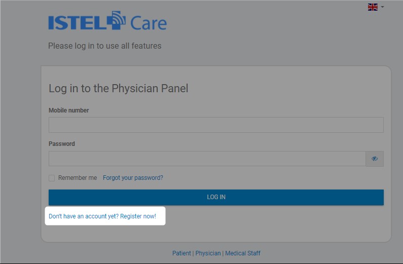Image resolution: width=403 pixels, height=264 pixels.
Task: Click the signal wave emblem in the logo
Action: pos(116,20)
